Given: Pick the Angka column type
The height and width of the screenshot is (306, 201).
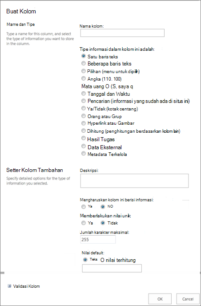Looking at the screenshot, I should point(83,78).
